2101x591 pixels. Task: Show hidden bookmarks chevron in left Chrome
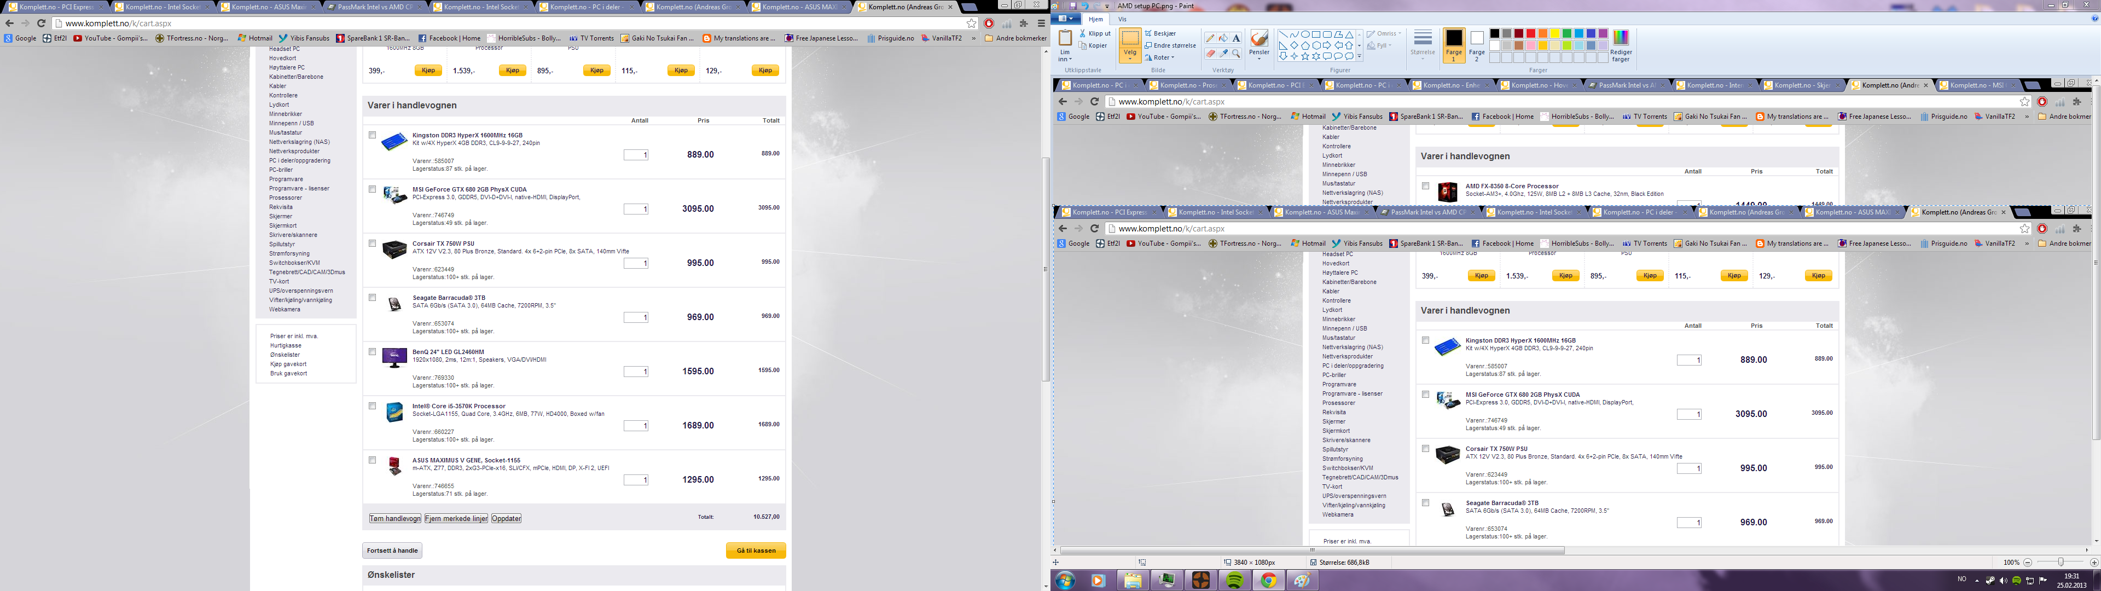[973, 38]
